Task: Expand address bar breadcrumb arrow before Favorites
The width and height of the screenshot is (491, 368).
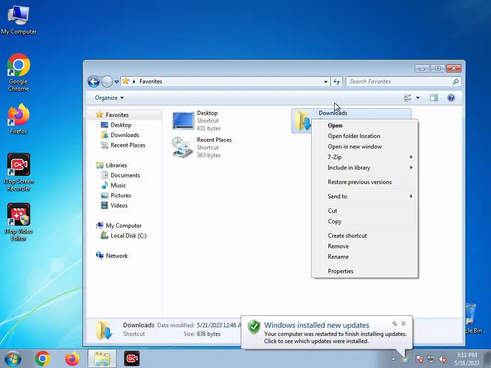Action: pyautogui.click(x=134, y=81)
